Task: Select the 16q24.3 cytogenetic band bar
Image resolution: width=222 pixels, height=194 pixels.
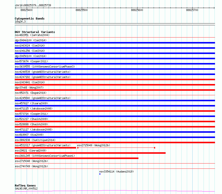Action: [x=115, y=24]
